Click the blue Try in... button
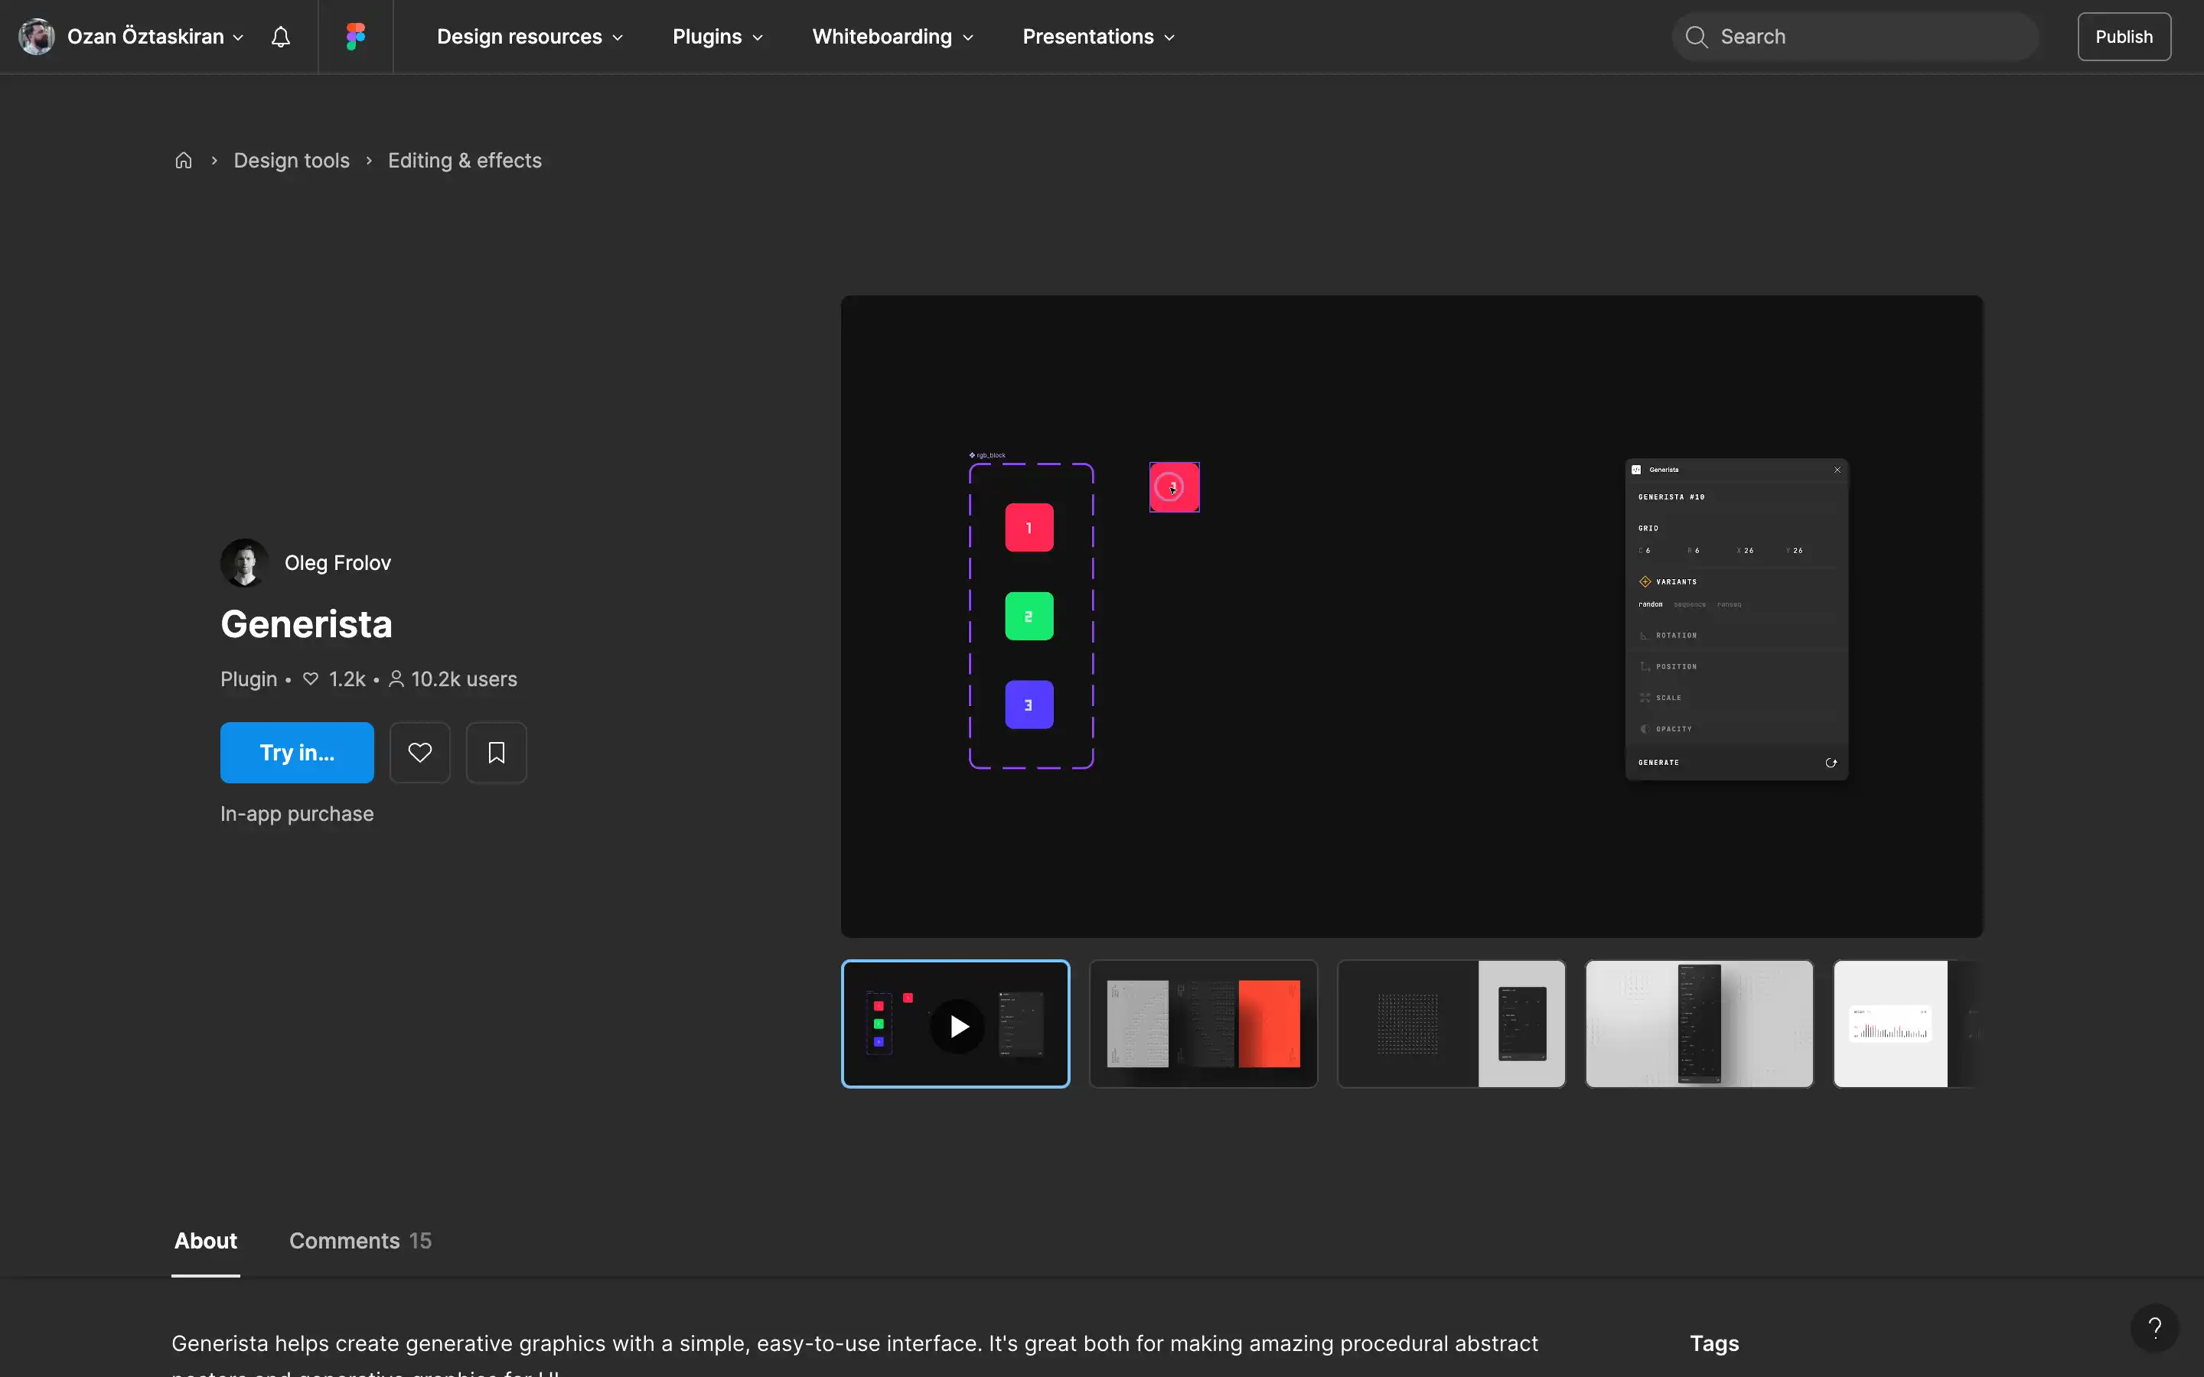Screen dimensions: 2204x1377 (x=297, y=752)
